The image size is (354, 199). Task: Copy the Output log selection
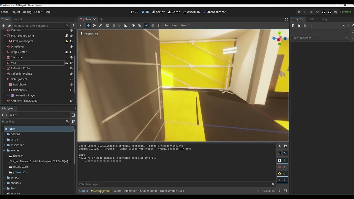286,146
